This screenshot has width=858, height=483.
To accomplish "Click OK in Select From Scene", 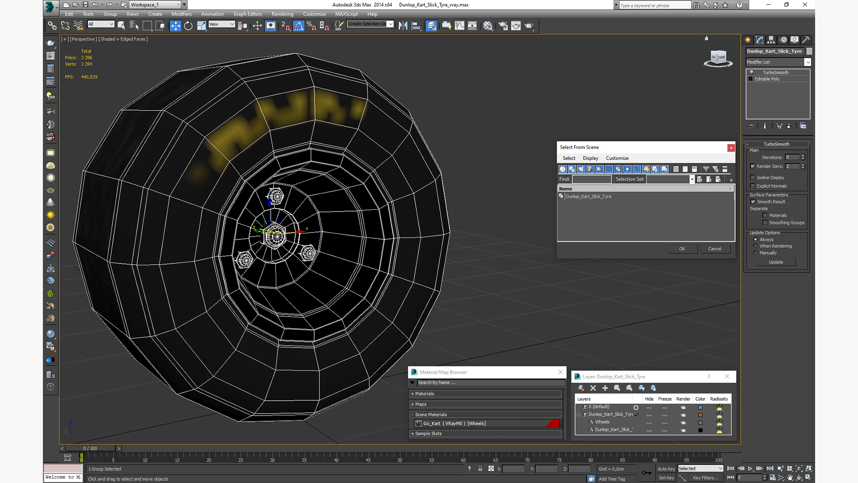I will tap(682, 249).
